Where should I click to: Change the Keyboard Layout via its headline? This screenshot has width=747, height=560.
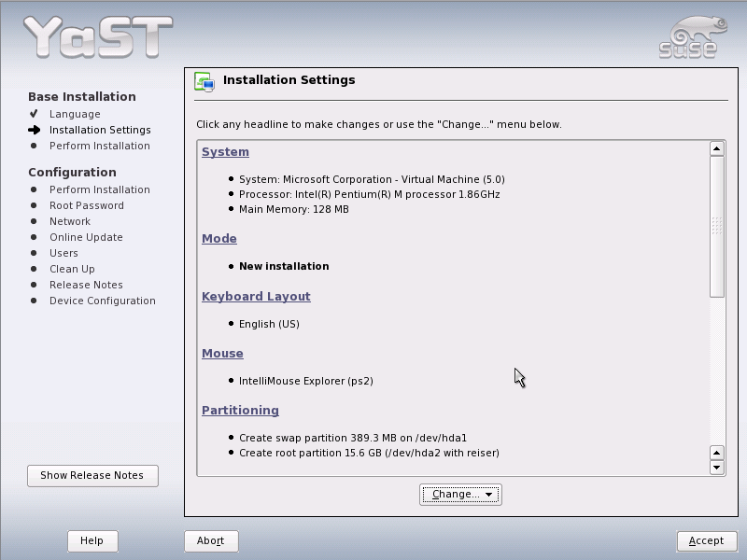[256, 296]
